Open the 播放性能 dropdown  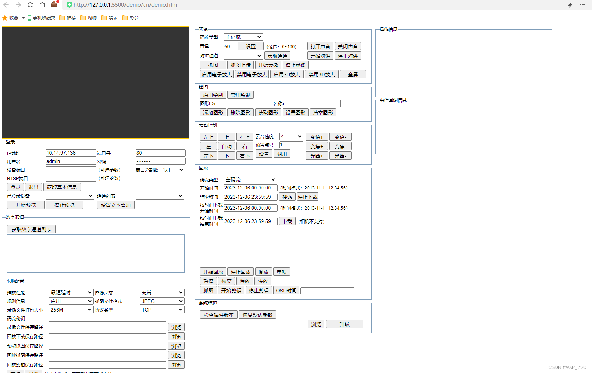tap(71, 292)
